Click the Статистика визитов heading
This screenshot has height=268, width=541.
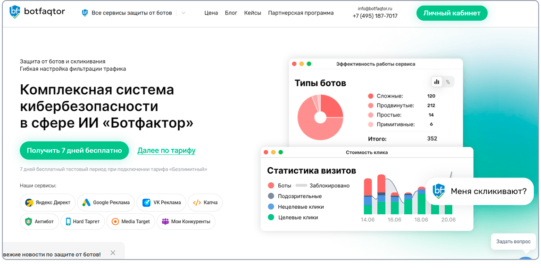pyautogui.click(x=312, y=171)
